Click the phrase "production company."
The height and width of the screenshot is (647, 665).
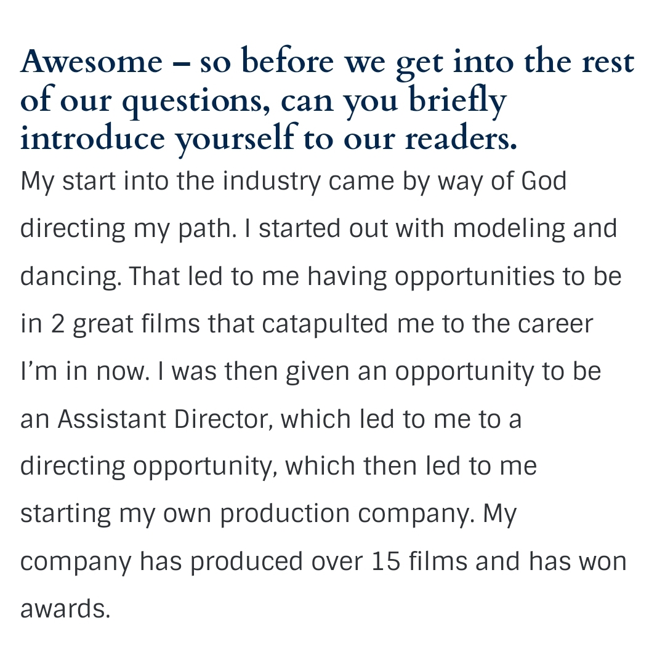(x=347, y=514)
